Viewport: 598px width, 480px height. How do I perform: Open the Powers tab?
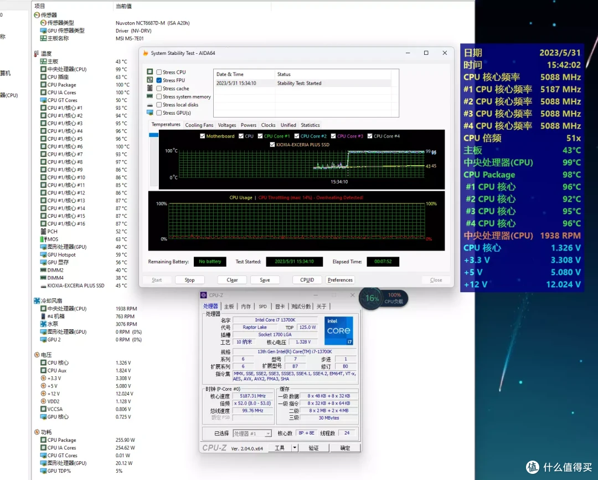(x=249, y=125)
